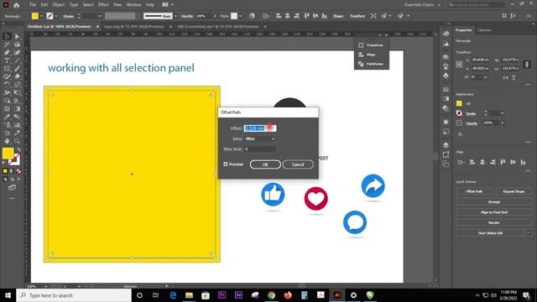Image resolution: width=537 pixels, height=302 pixels.
Task: Click the Fx effects icon in Appearance
Action: [461, 134]
